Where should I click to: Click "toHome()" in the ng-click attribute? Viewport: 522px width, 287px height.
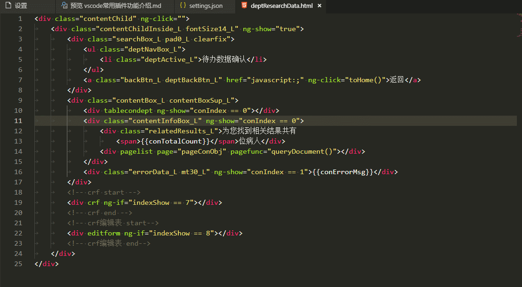pos(365,80)
